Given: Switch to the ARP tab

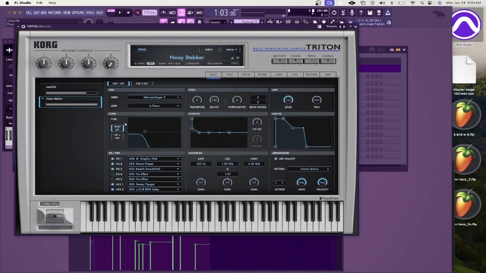Looking at the screenshot, I should [328, 75].
